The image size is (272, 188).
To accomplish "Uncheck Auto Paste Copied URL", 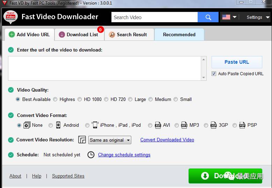I will (214, 74).
